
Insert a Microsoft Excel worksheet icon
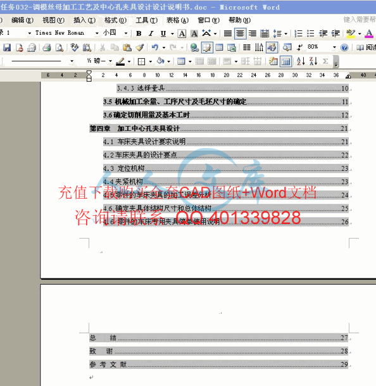pos(232,47)
